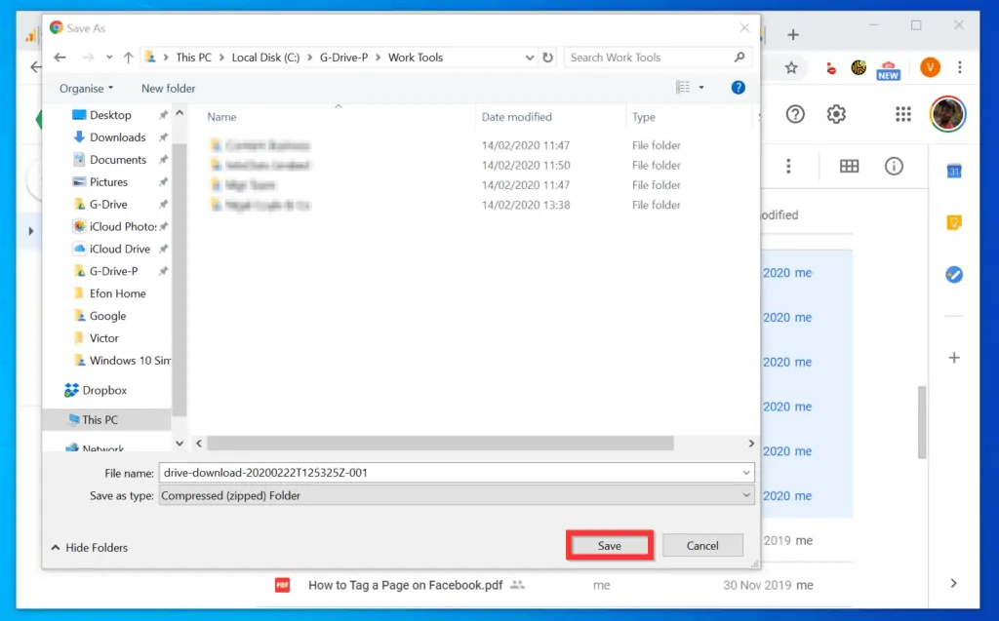Click the PDF icon beside the Facebook file

coord(281,585)
